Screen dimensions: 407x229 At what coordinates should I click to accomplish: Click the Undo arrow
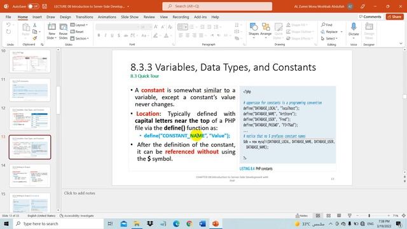[x=8, y=25]
